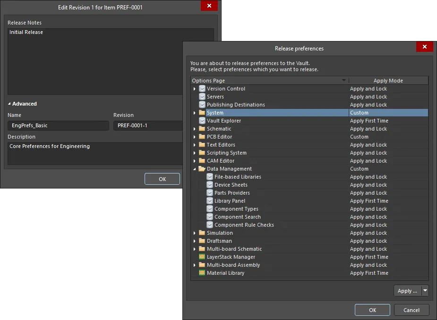Click the Schematic folder icon
This screenshot has height=320, width=437.
tap(202, 129)
